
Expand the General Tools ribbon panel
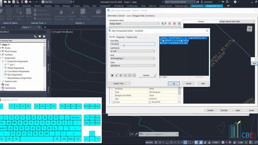(x=39, y=23)
